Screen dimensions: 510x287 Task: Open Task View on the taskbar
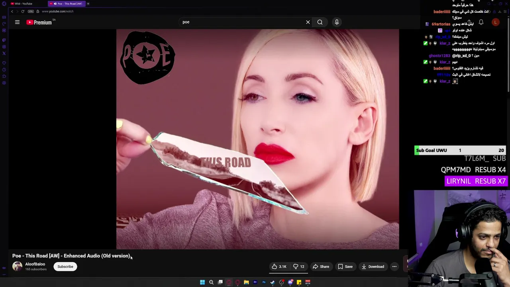point(220,282)
